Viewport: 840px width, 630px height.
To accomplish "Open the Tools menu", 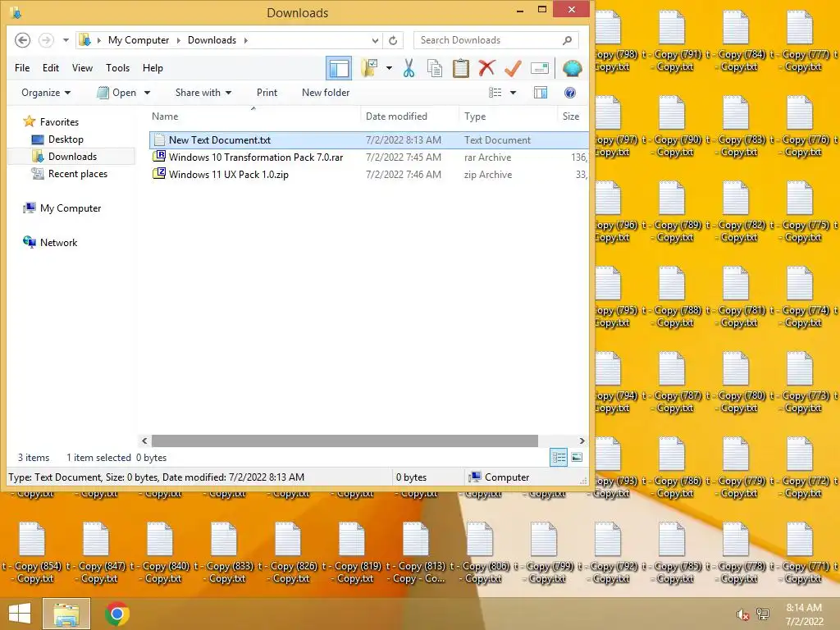I will pyautogui.click(x=117, y=68).
